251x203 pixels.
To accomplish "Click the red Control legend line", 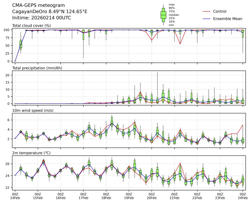I will tap(207, 11).
